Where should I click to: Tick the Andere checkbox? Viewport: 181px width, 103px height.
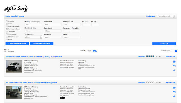(x=7, y=39)
